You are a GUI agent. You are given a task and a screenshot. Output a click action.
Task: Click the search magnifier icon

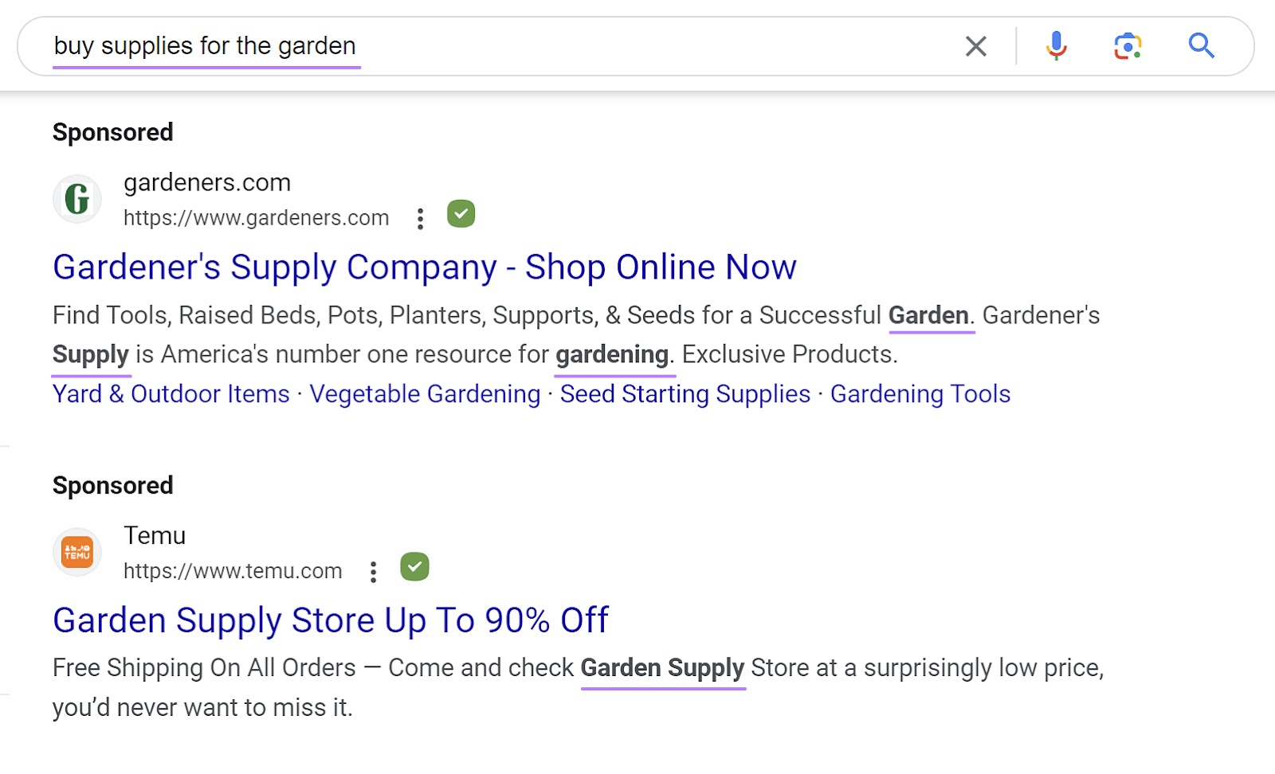coord(1202,45)
